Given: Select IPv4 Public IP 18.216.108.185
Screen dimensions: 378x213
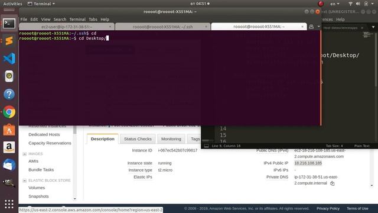Looking at the screenshot, I should click(308, 163).
